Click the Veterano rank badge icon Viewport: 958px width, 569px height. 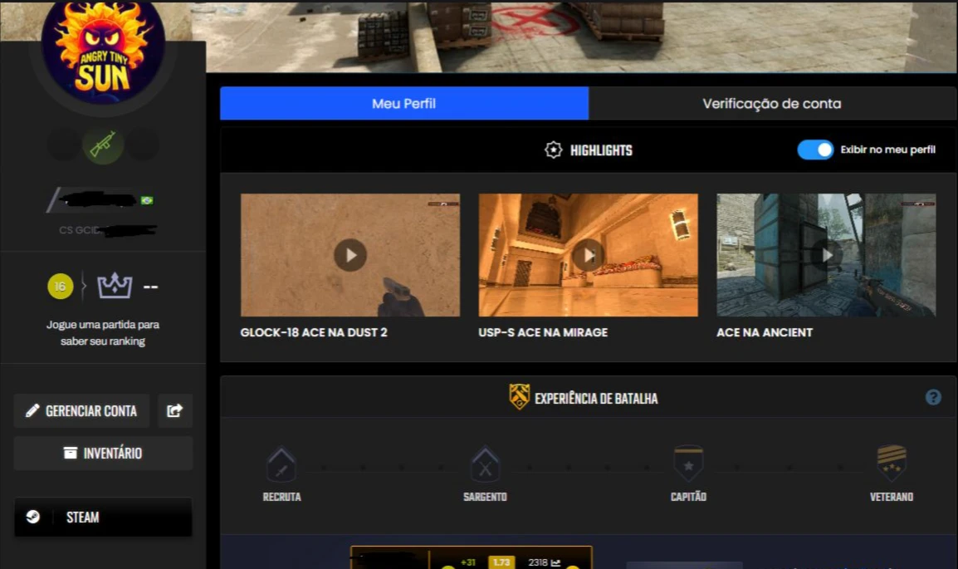click(x=892, y=464)
